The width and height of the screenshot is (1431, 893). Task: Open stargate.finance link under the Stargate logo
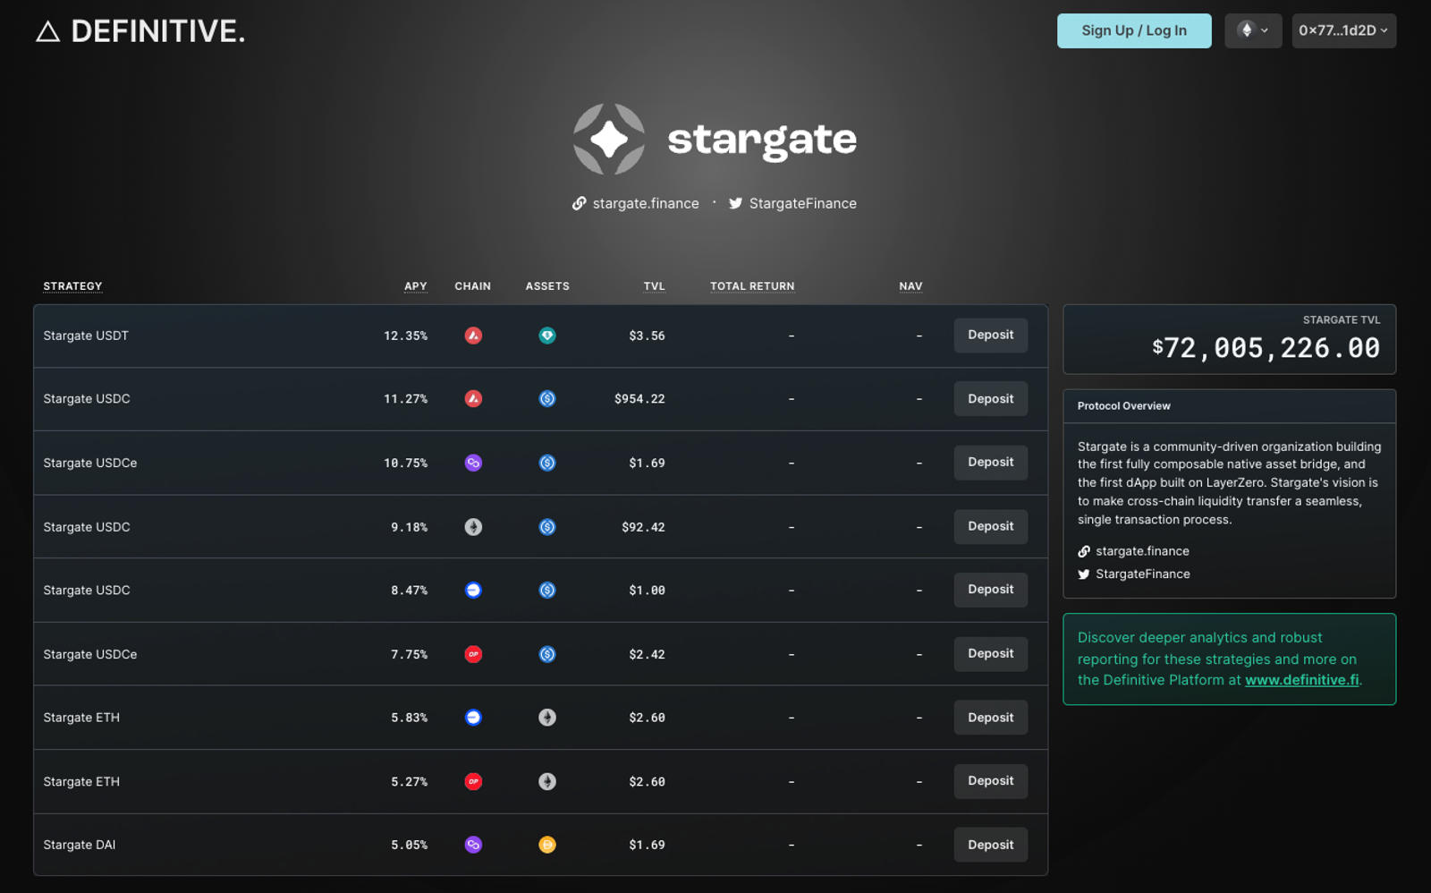pyautogui.click(x=636, y=203)
